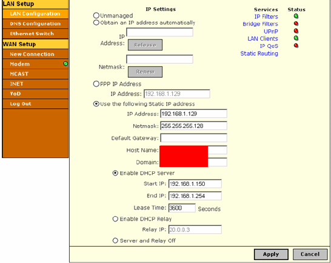Click the Default Gateway input field

193,138
